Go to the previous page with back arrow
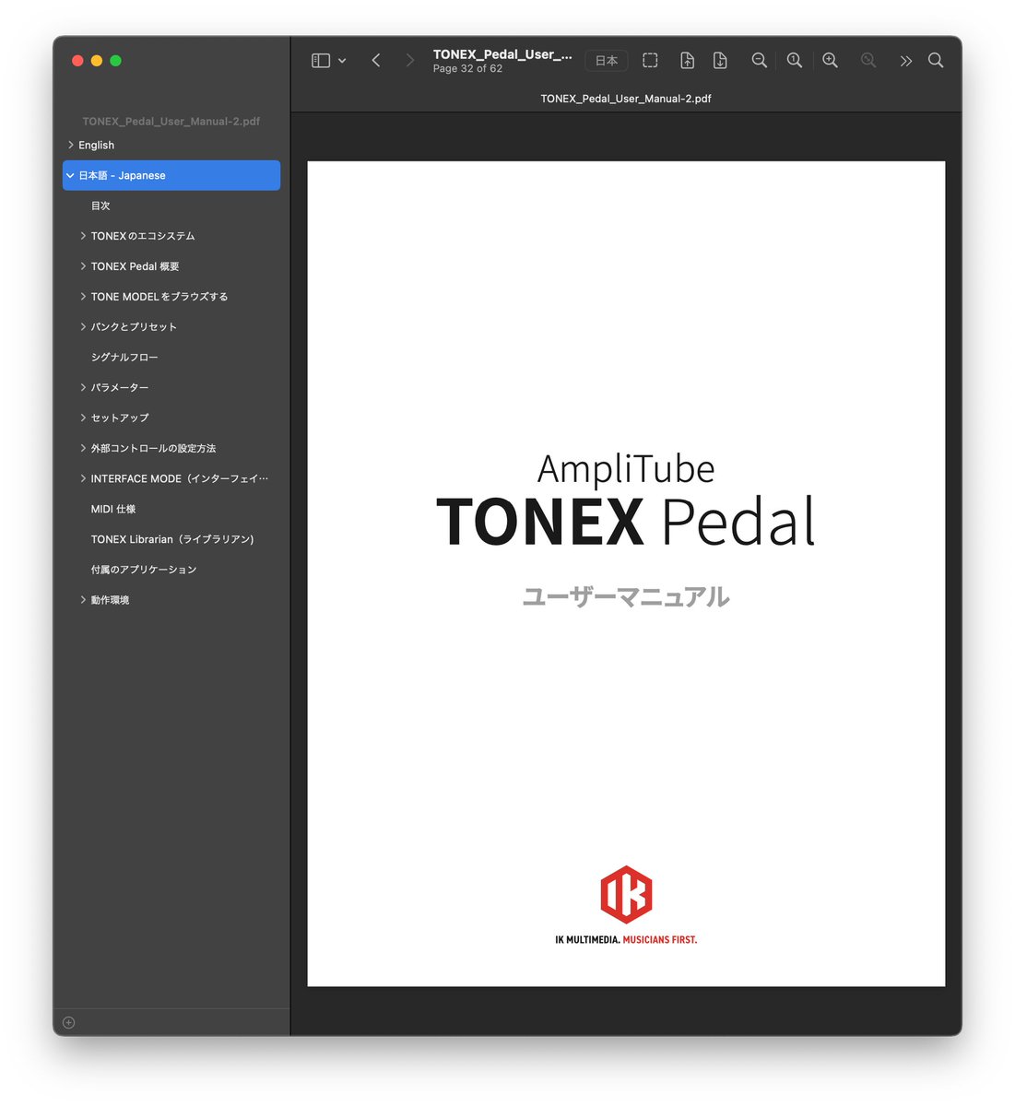1015x1106 pixels. tap(376, 60)
